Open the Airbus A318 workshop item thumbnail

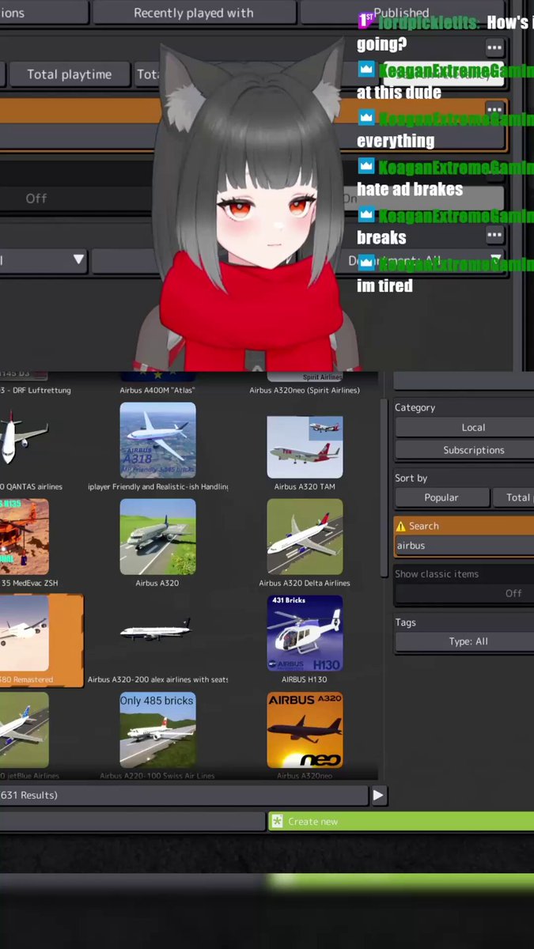[x=157, y=440]
